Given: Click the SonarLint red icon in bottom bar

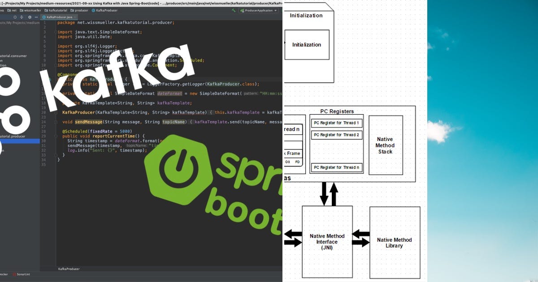Looking at the screenshot, I should click(14, 274).
